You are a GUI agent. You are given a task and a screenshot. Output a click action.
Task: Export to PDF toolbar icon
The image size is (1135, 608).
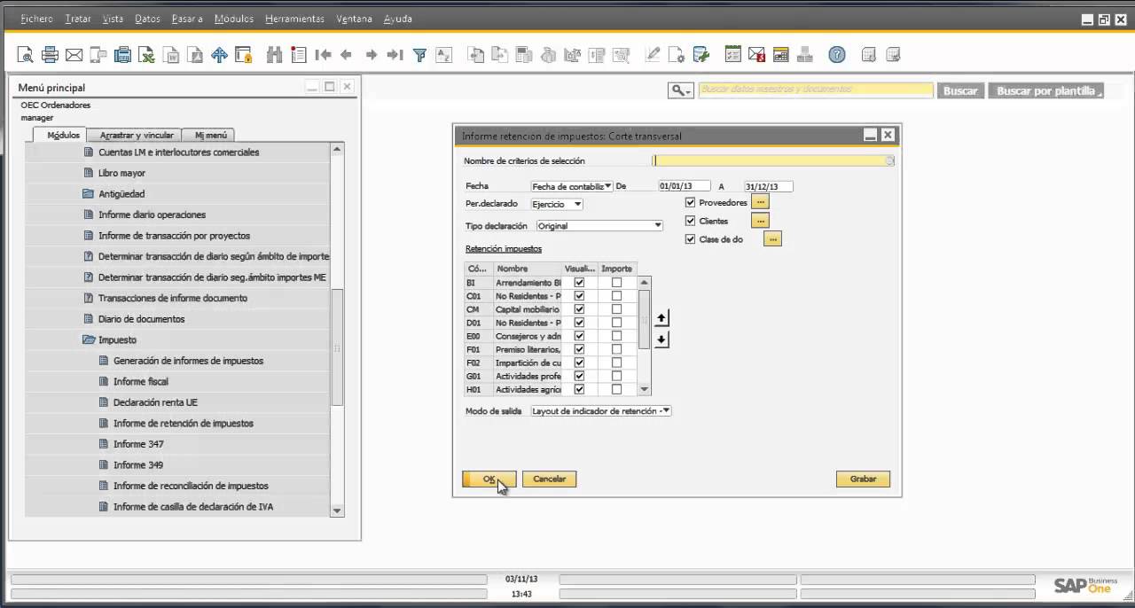point(195,55)
